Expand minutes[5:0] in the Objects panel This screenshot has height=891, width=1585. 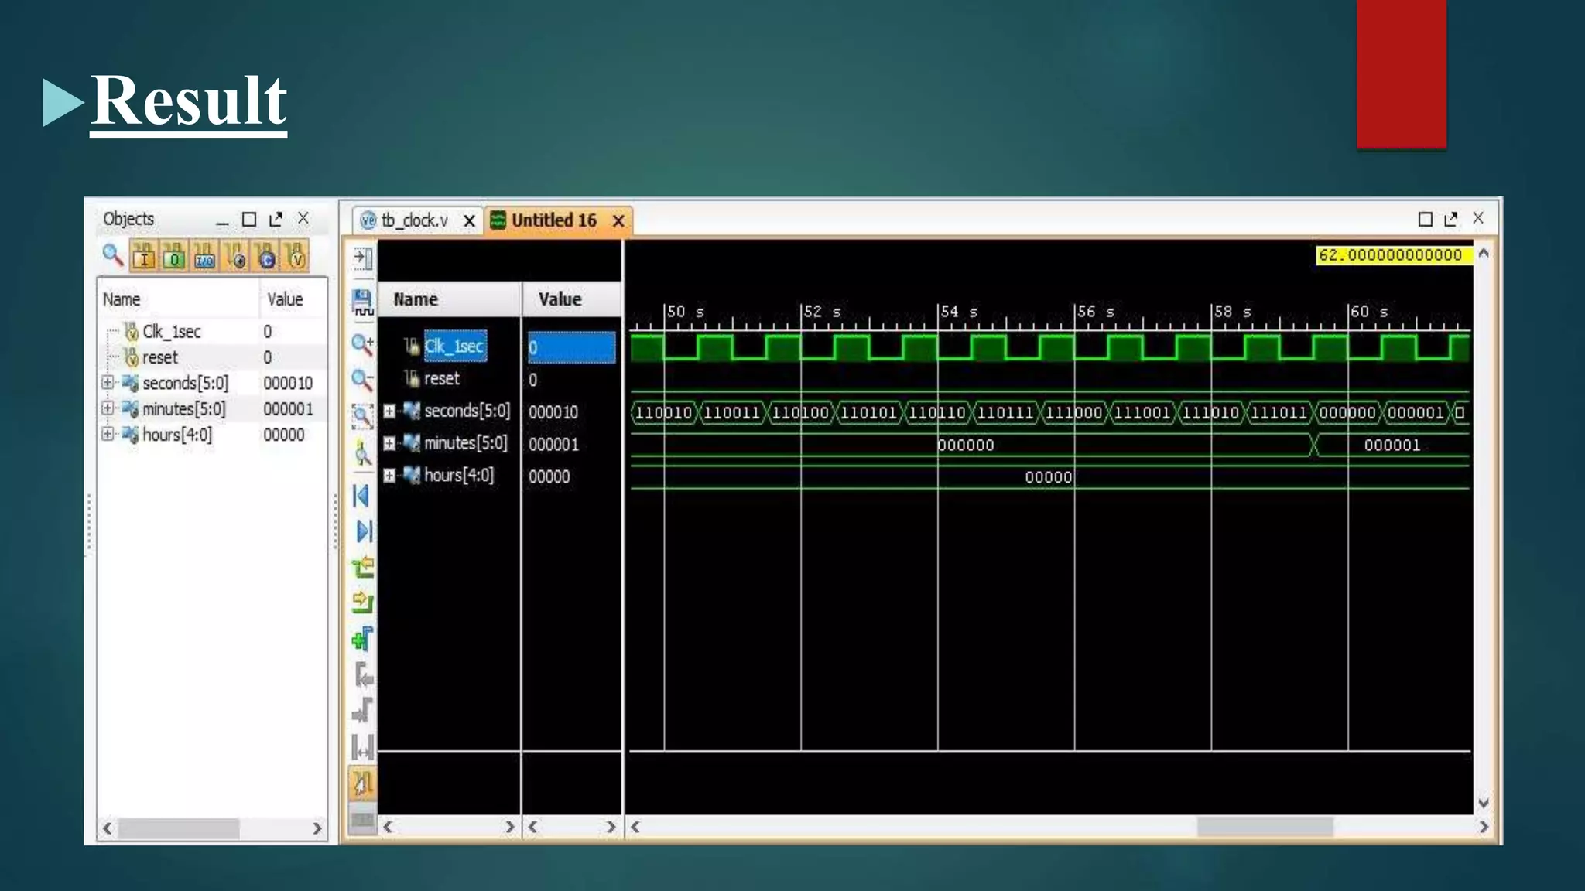tap(108, 408)
